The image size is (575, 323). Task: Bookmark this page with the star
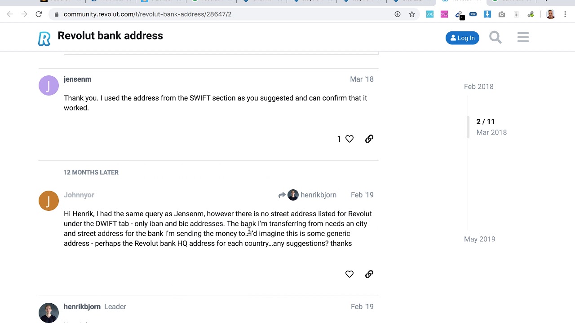point(412,14)
